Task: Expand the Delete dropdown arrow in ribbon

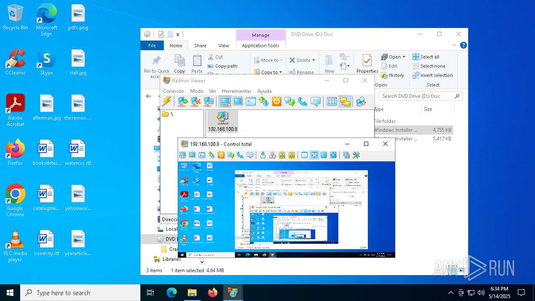Action: (313, 60)
